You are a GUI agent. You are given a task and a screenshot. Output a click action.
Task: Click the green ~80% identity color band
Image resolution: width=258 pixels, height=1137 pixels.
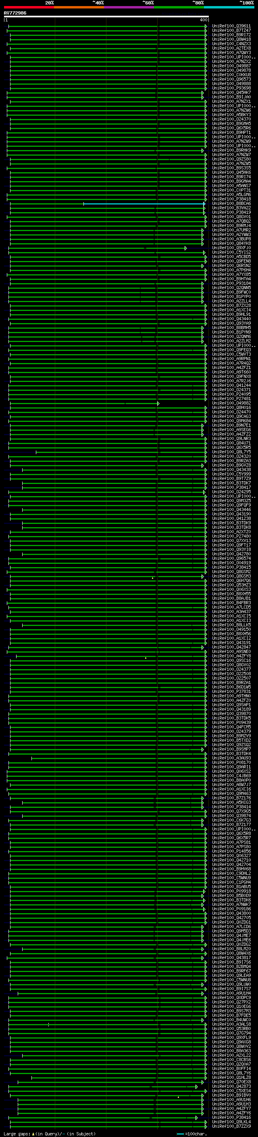179,7
